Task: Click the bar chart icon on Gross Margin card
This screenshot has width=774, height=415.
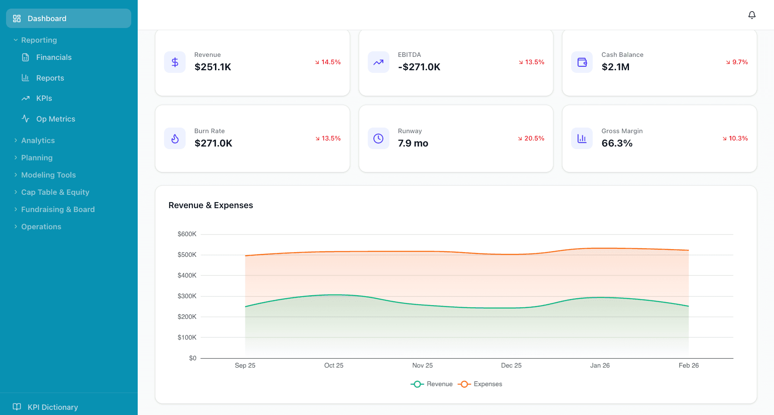Action: tap(581, 138)
